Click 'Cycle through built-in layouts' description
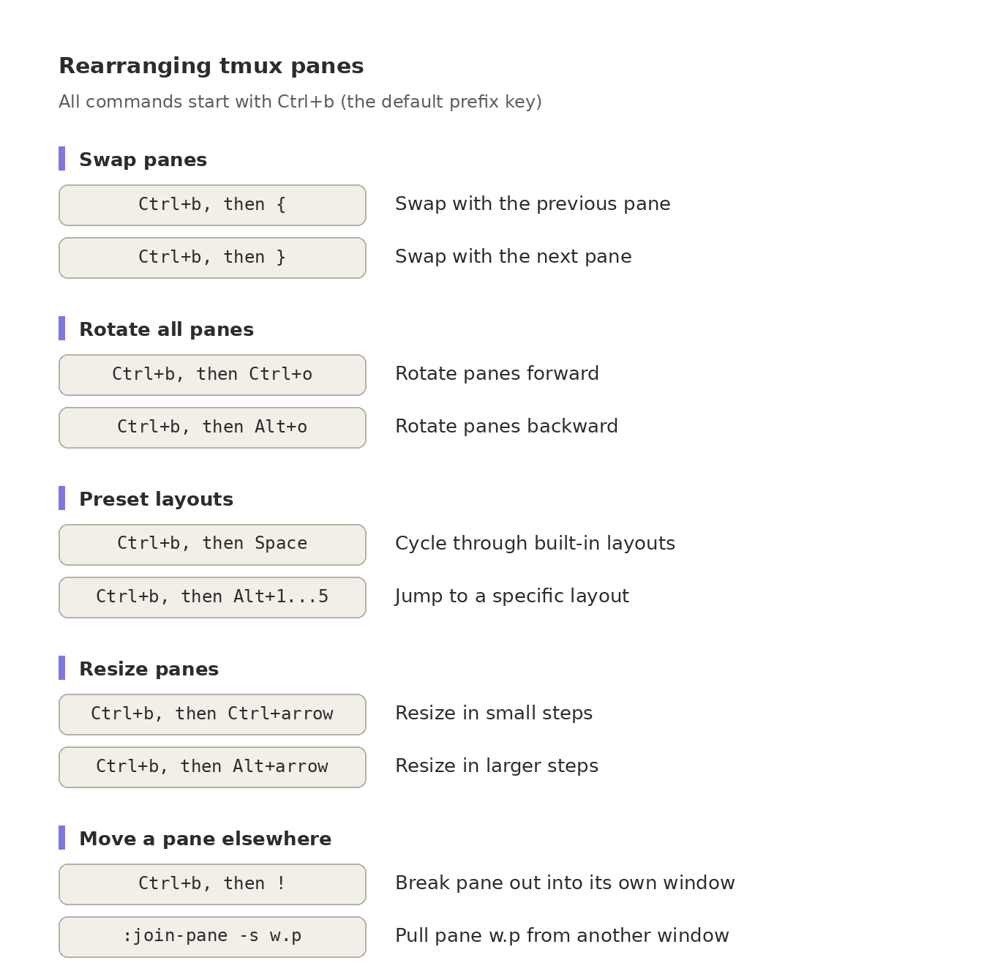Screen dimensions: 995x966 (x=535, y=544)
